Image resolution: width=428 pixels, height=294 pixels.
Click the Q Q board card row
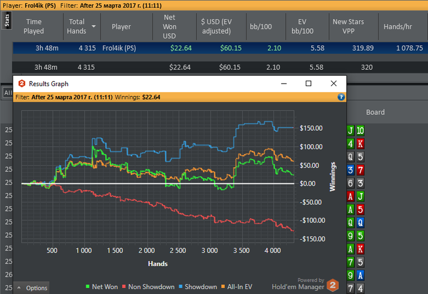(356, 222)
